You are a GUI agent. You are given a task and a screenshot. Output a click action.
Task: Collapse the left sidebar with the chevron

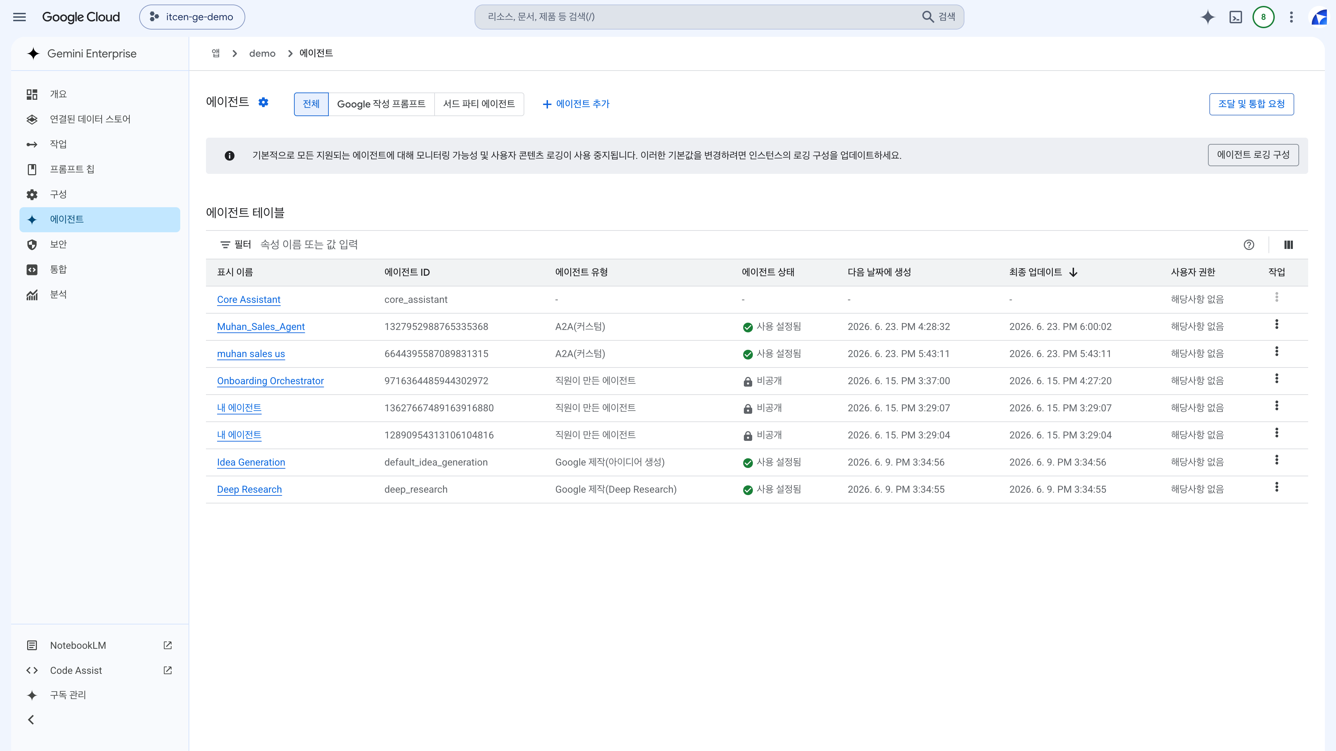click(x=31, y=719)
